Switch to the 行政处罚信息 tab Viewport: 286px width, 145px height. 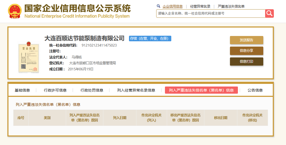[x=92, y=90]
